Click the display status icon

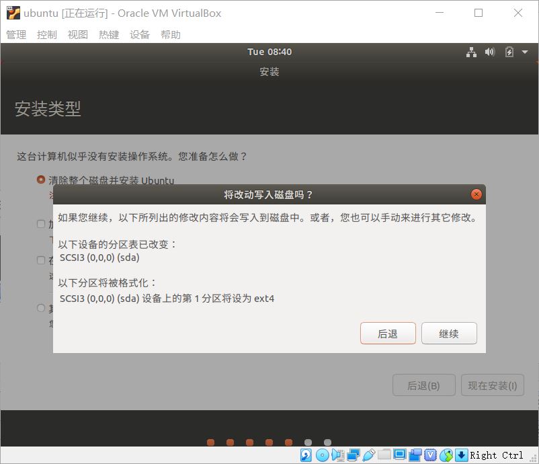pos(400,455)
